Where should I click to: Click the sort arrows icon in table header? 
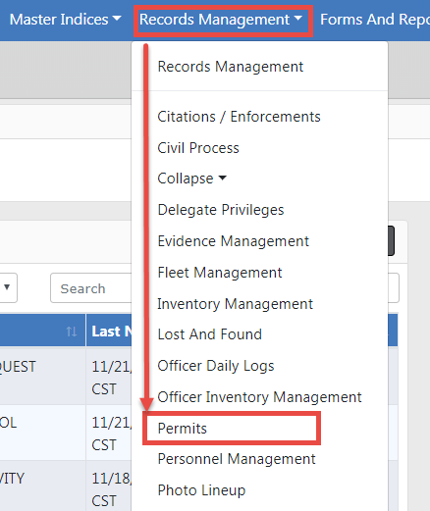point(72,332)
